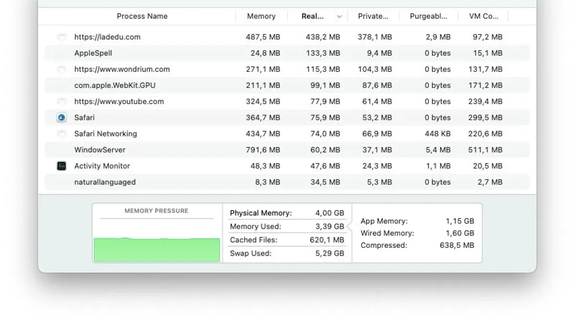Viewport: 574px width, 322px height.
Task: Click the Memory Used 3,39 GB value
Action: click(330, 227)
